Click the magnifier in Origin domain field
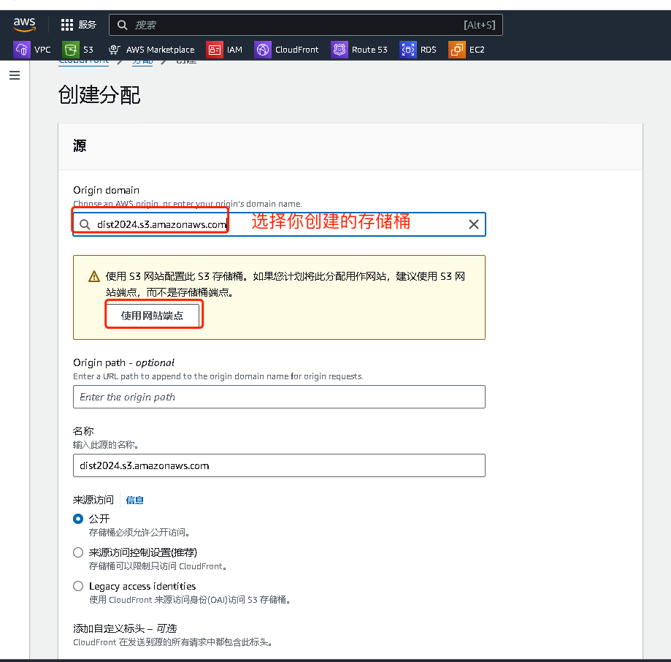This screenshot has height=662, width=671. point(85,224)
